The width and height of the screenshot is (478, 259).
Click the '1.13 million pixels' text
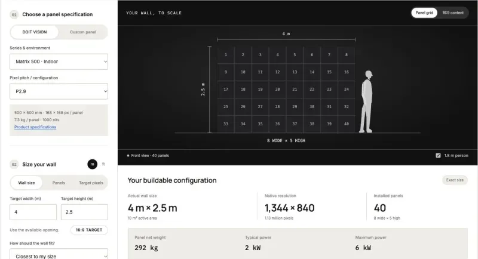(x=279, y=218)
